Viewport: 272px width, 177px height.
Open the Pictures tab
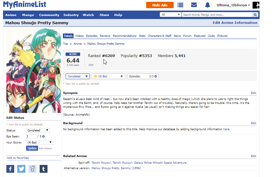[x=222, y=36]
